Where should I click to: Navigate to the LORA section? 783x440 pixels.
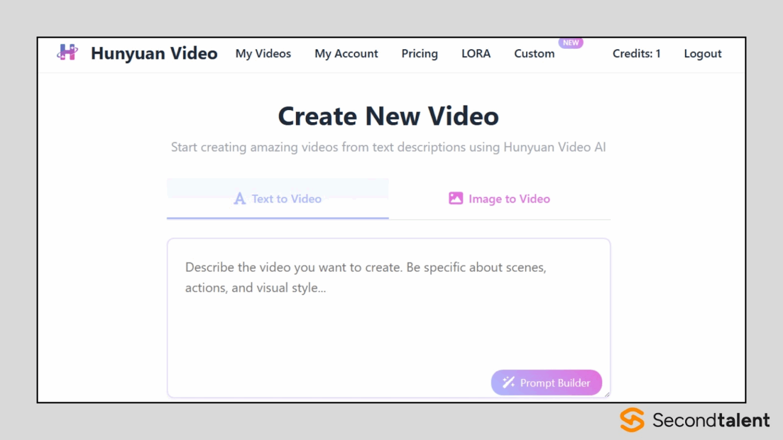tap(476, 53)
